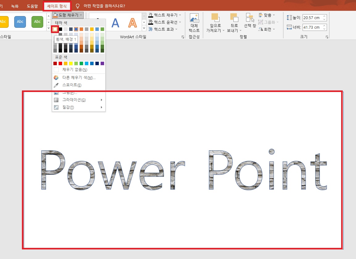Choose the white 흰색, 배경 1 theme color

point(55,29)
